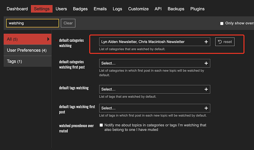Click plus icon in categories watching first post

point(206,63)
